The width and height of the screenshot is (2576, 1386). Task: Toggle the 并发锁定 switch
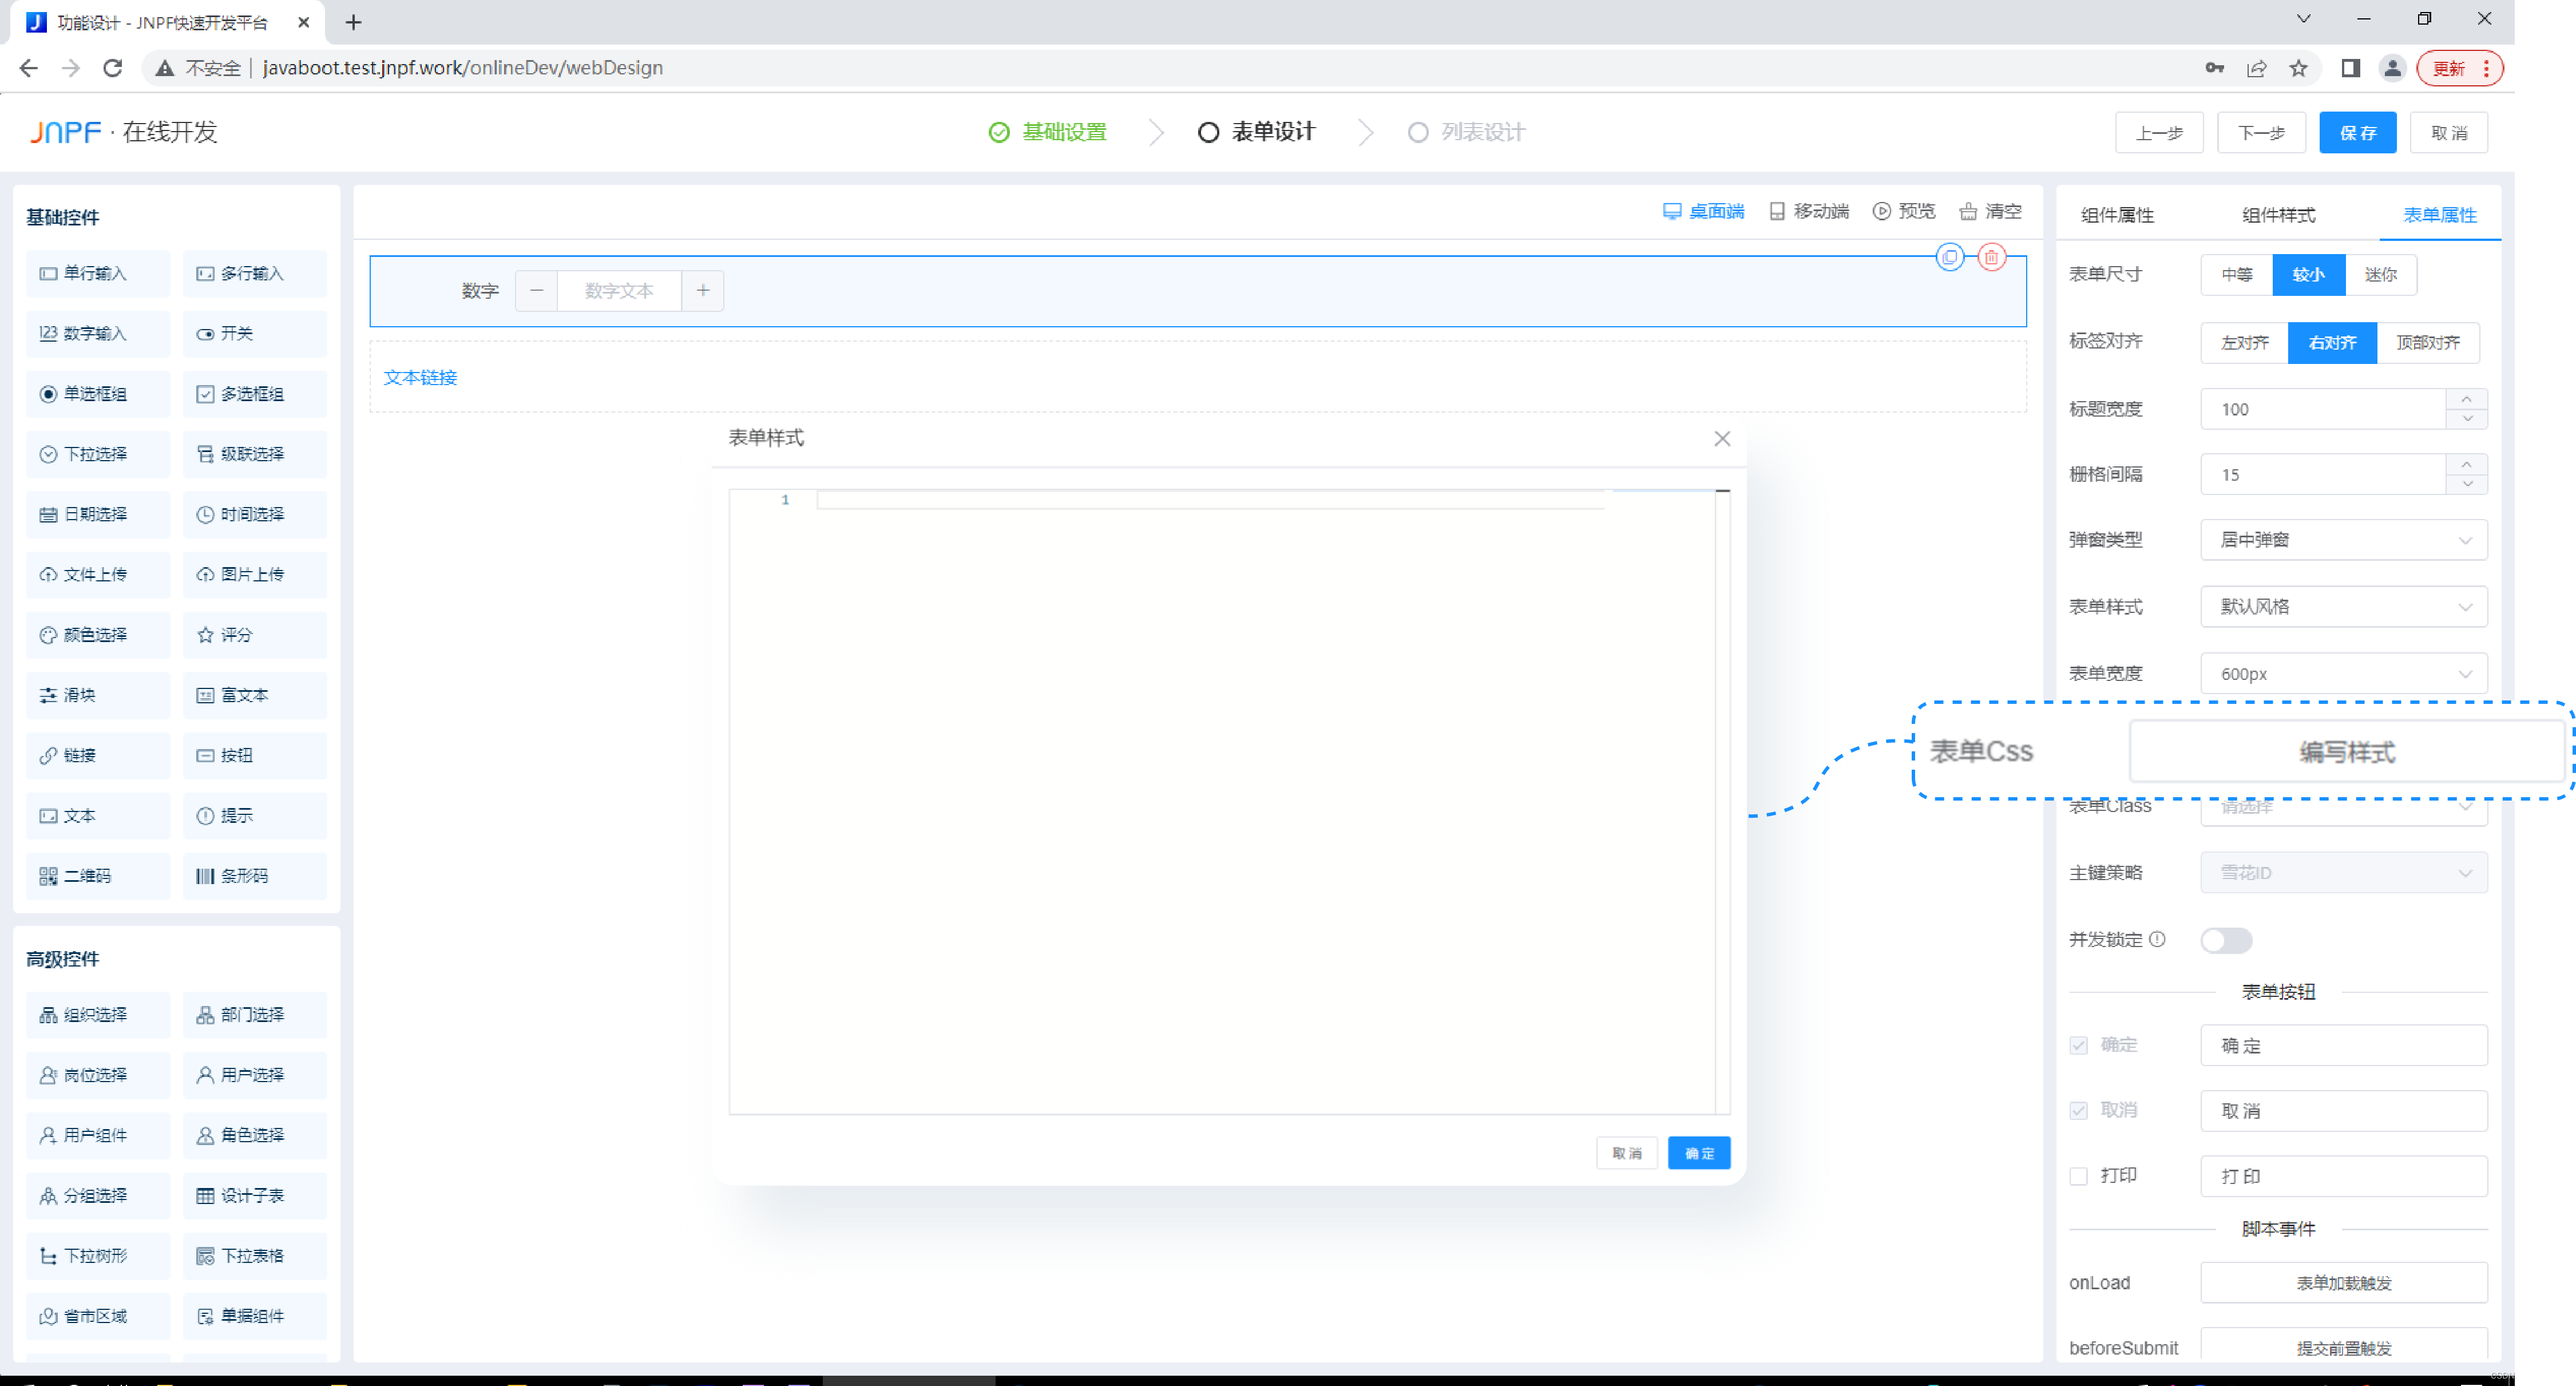(2226, 940)
